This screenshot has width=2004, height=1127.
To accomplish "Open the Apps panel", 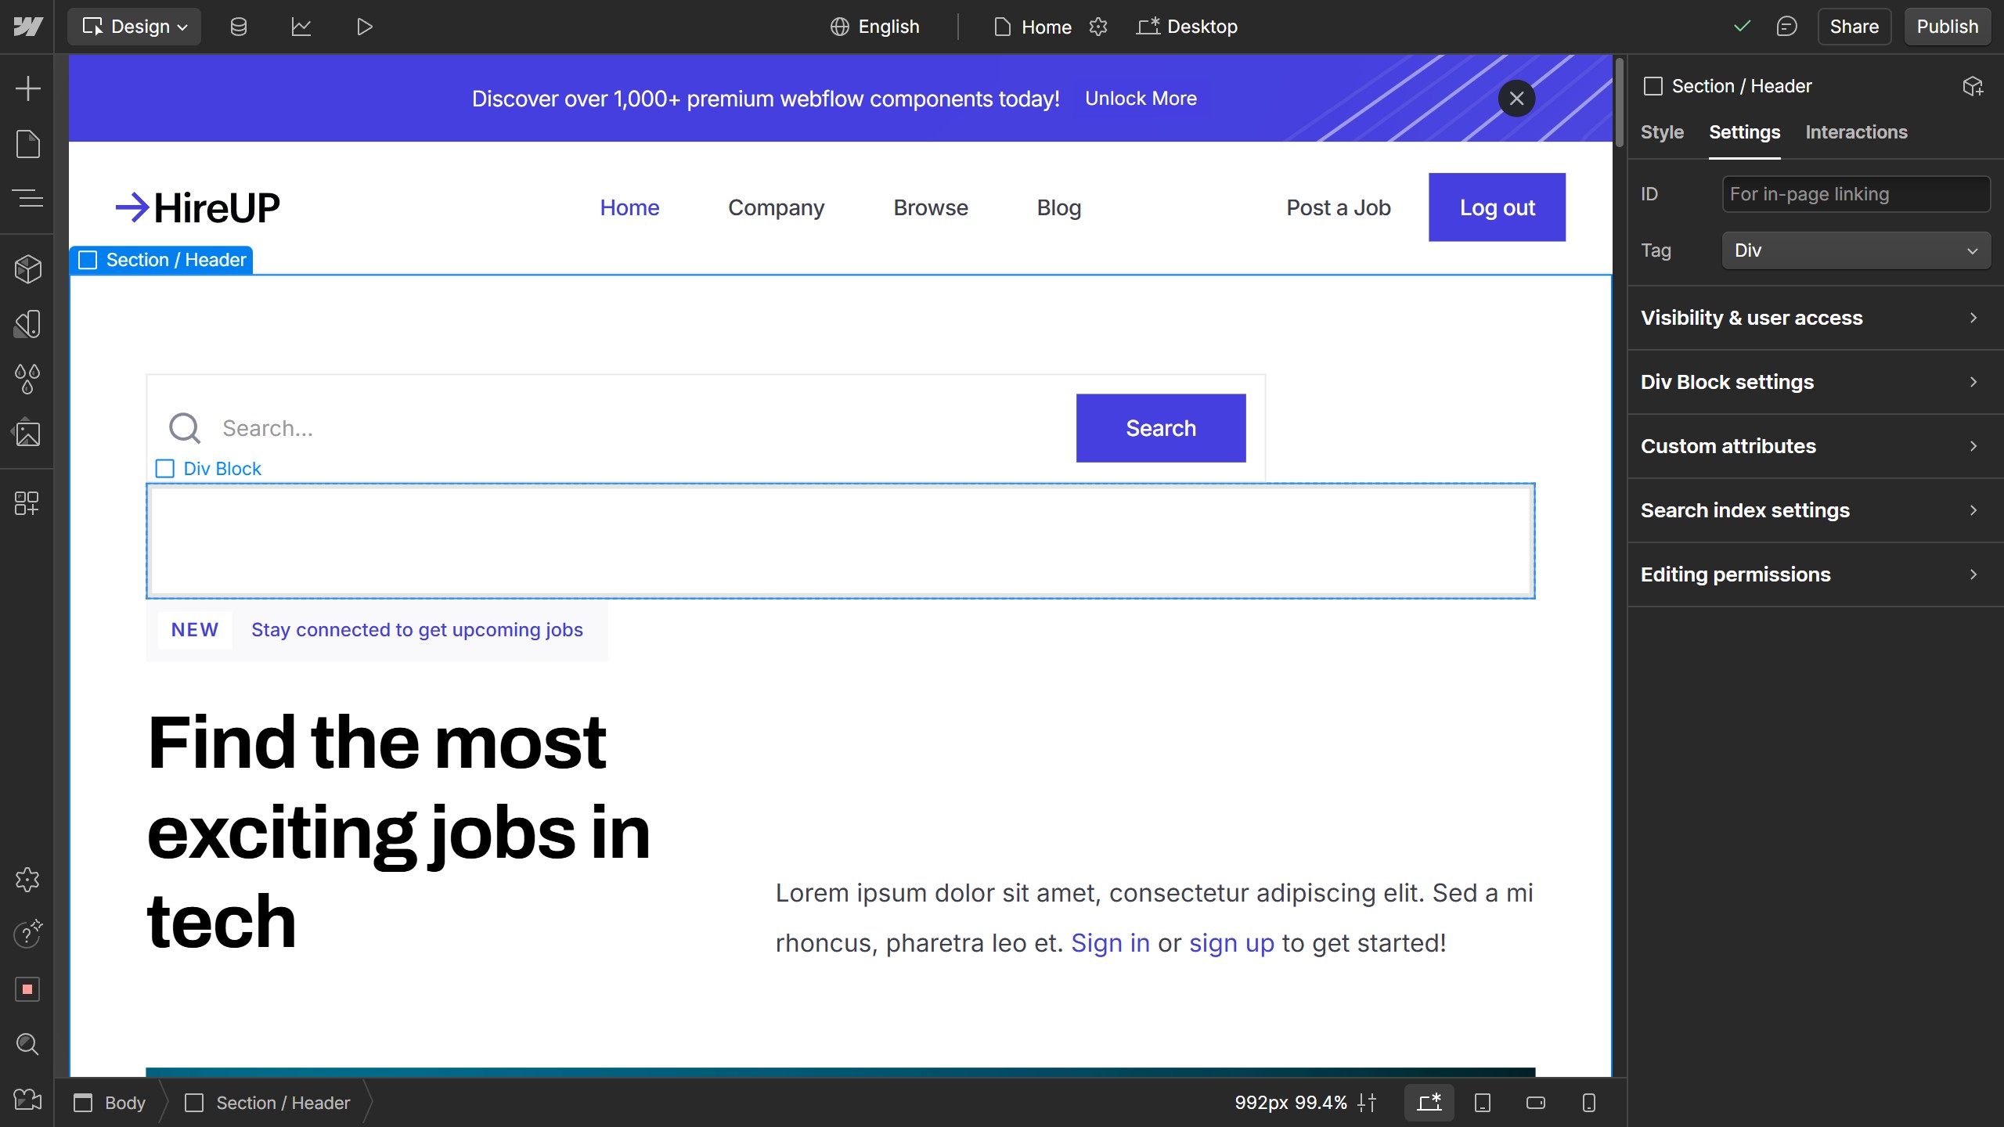I will (27, 504).
